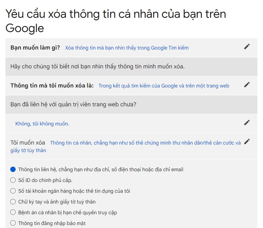Click the selected "Thông tin liên hệ" radio button

click(x=13, y=170)
